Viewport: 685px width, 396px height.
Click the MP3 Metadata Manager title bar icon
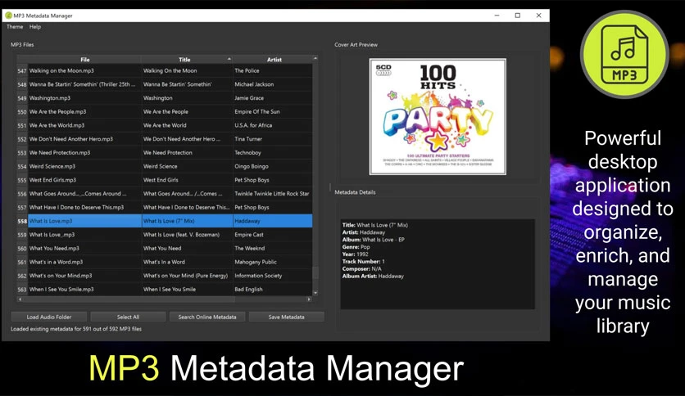tap(8, 16)
